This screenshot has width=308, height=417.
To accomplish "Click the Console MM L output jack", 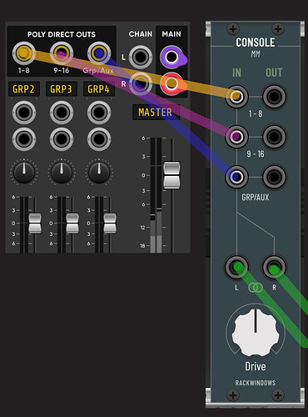I will coord(236,268).
